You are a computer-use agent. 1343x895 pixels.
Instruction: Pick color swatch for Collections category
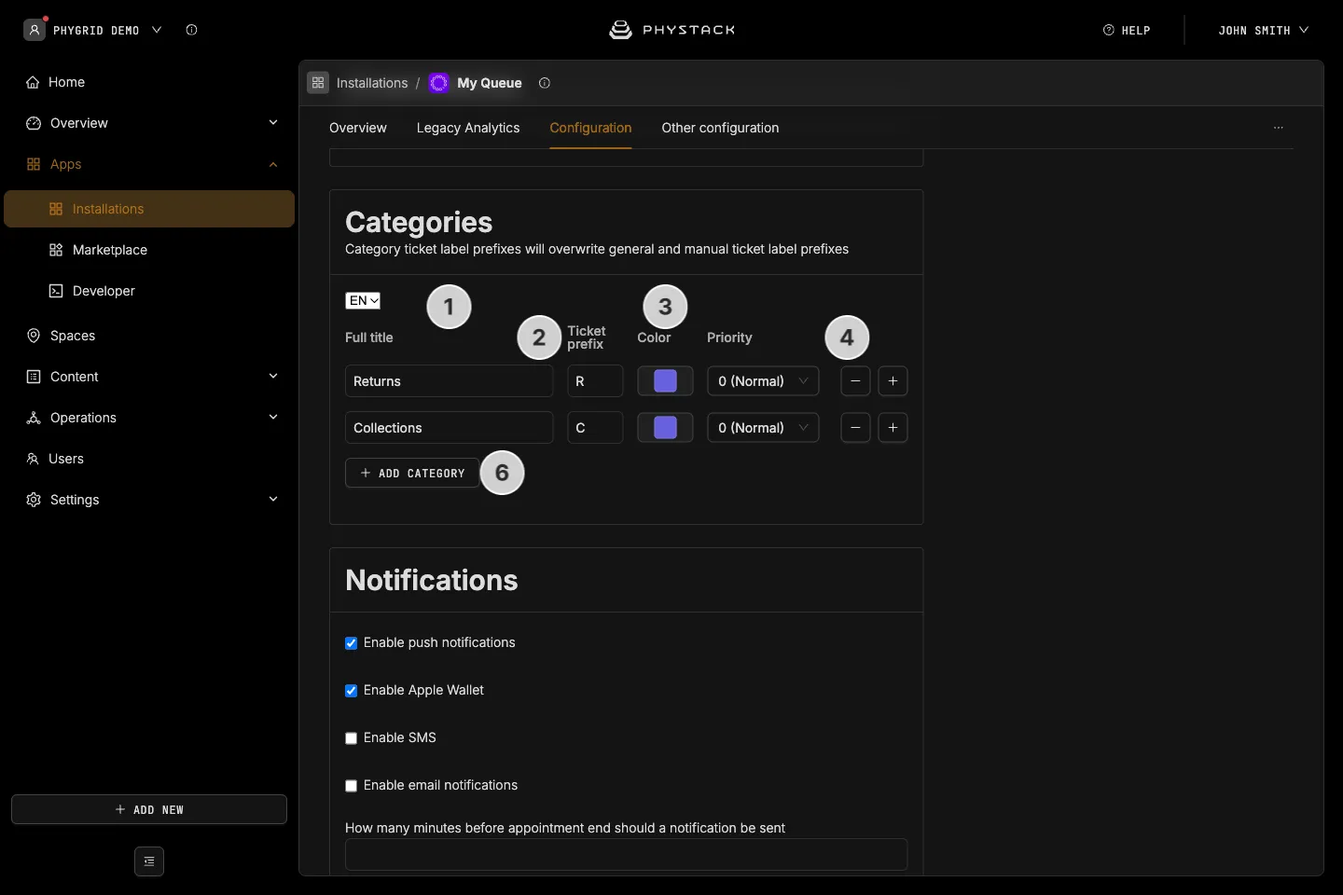pyautogui.click(x=665, y=428)
